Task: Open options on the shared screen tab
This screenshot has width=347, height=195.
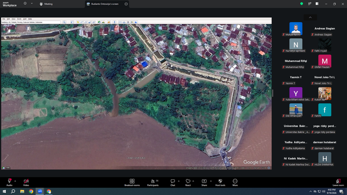Action: point(126,4)
